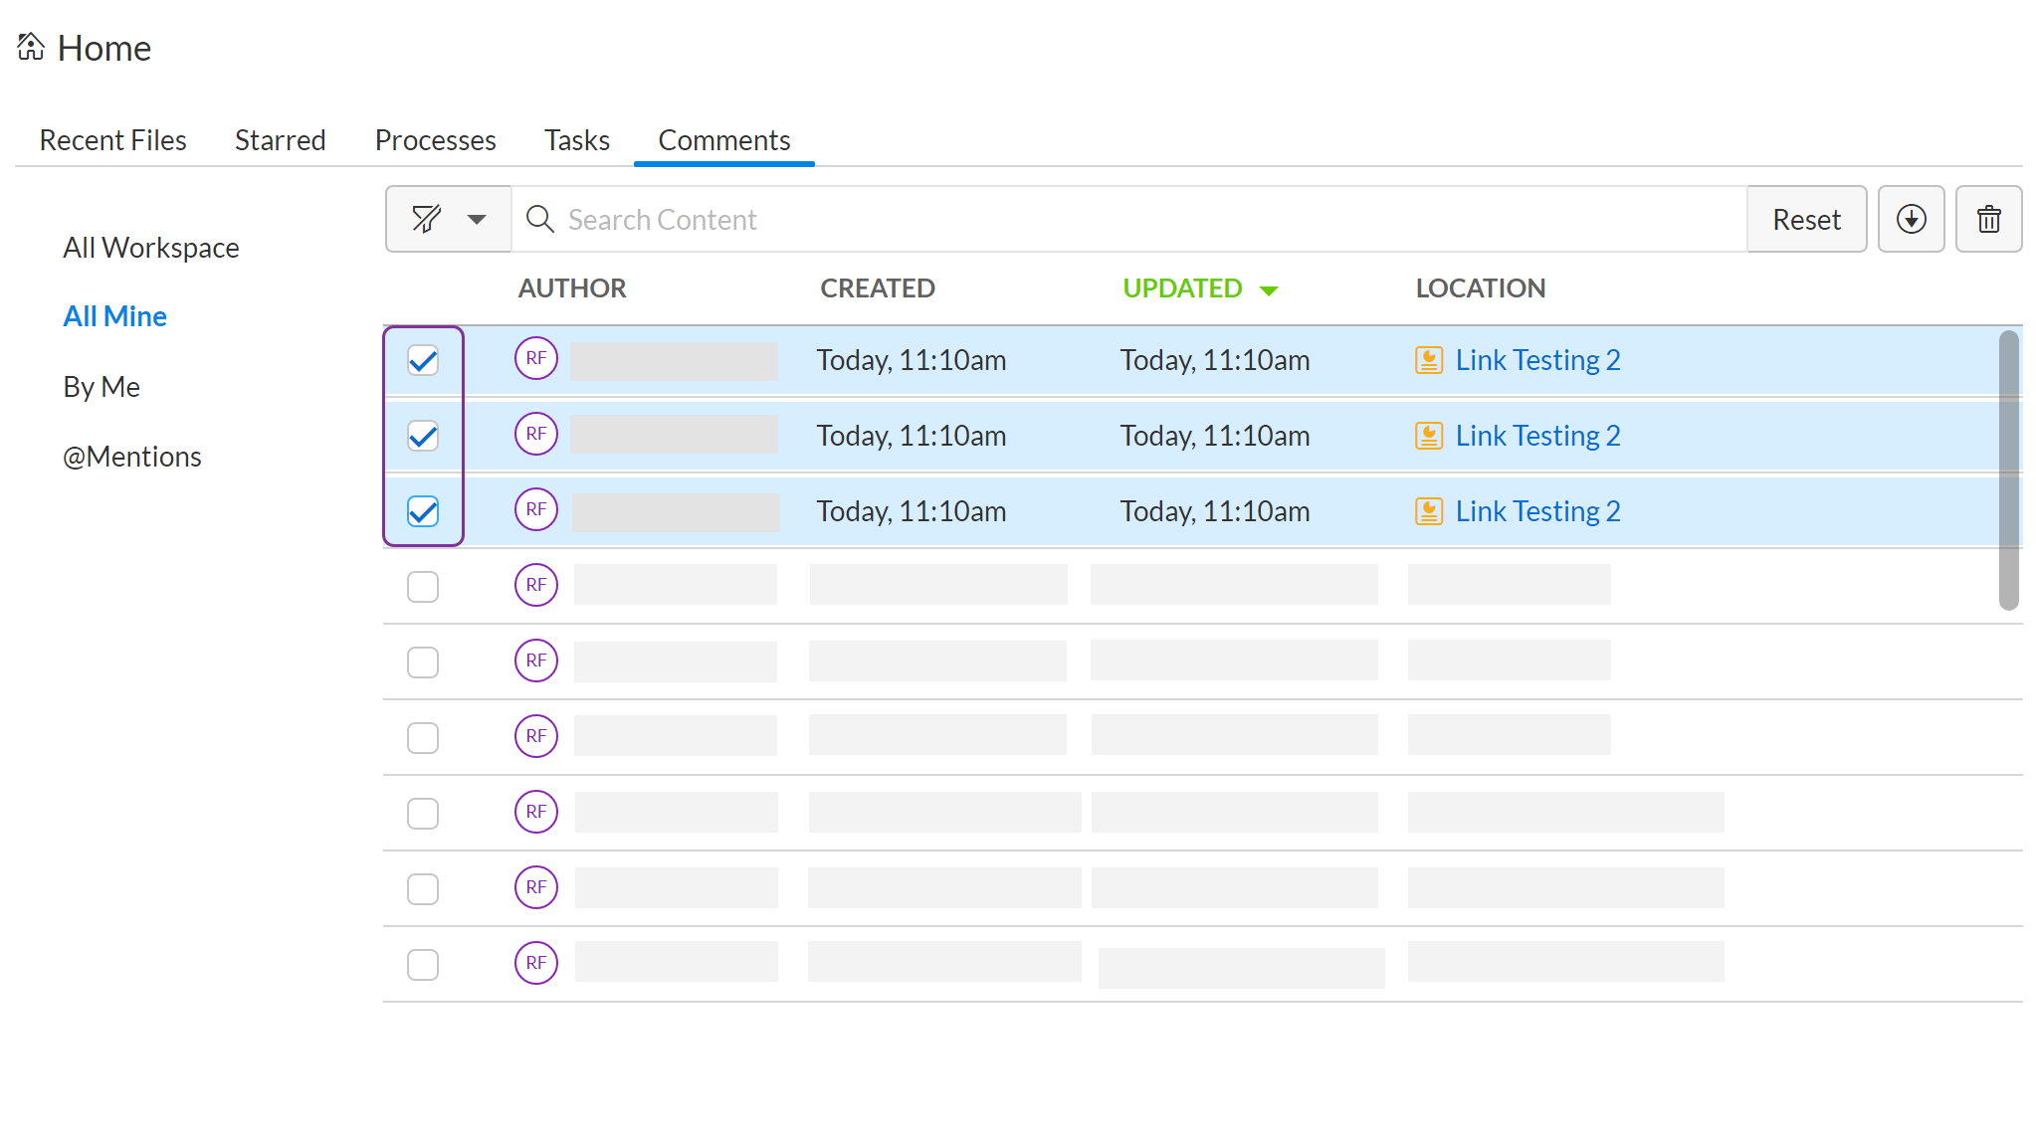
Task: Open the Processes tab
Action: point(435,140)
